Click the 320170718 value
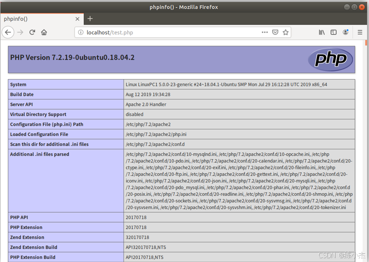369x262 pixels. (137, 237)
